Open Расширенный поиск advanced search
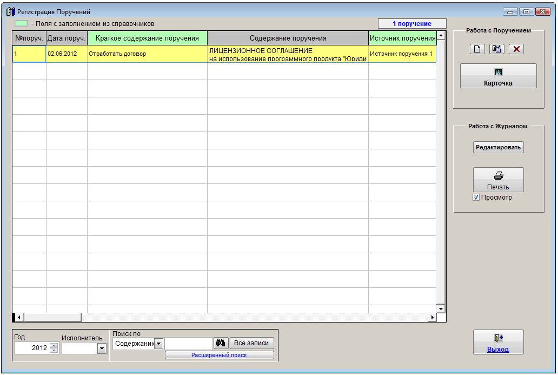The image size is (558, 375). pyautogui.click(x=219, y=355)
